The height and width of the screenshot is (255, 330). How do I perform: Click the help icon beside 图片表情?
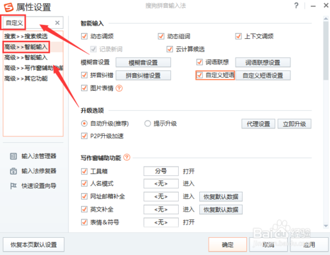coord(119,88)
